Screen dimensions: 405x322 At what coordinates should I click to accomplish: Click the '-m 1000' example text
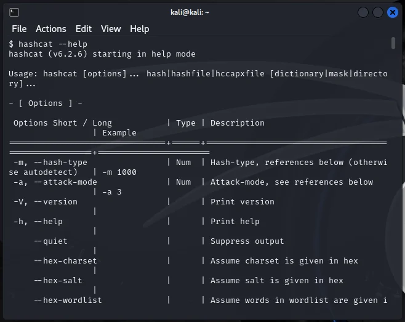coord(119,172)
